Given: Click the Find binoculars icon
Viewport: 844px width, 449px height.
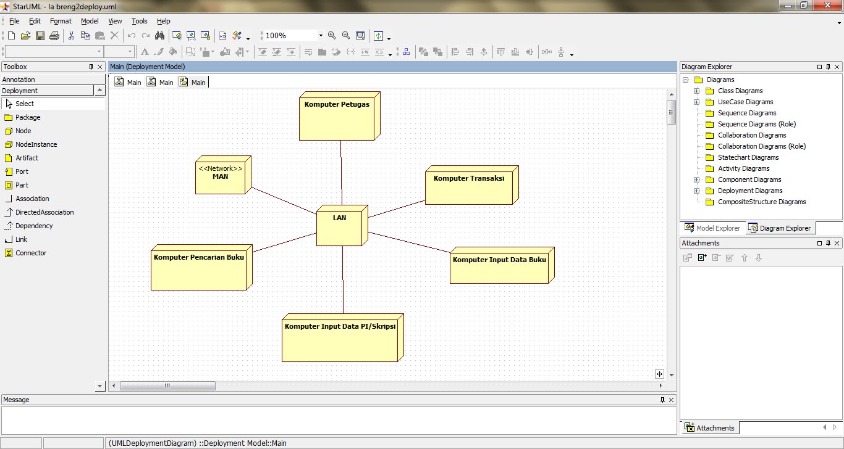Looking at the screenshot, I should pos(159,36).
